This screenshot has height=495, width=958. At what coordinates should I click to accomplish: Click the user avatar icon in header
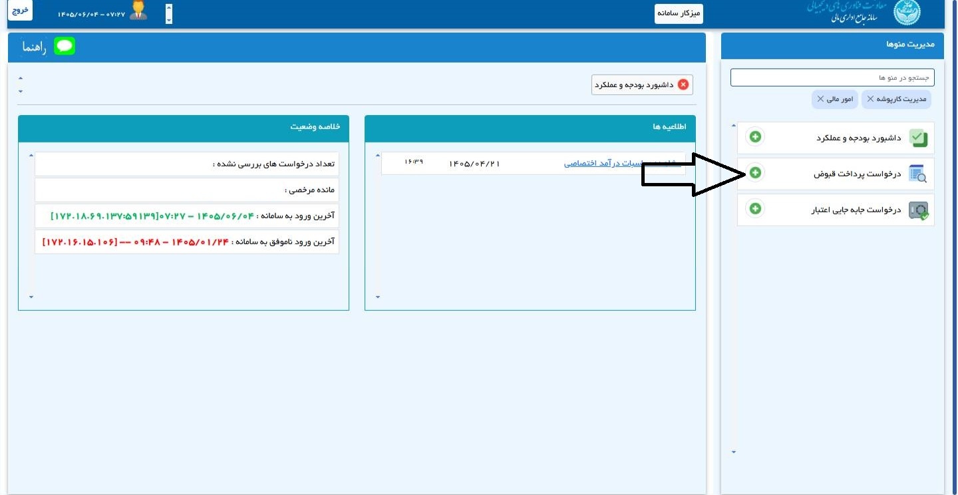tap(138, 11)
